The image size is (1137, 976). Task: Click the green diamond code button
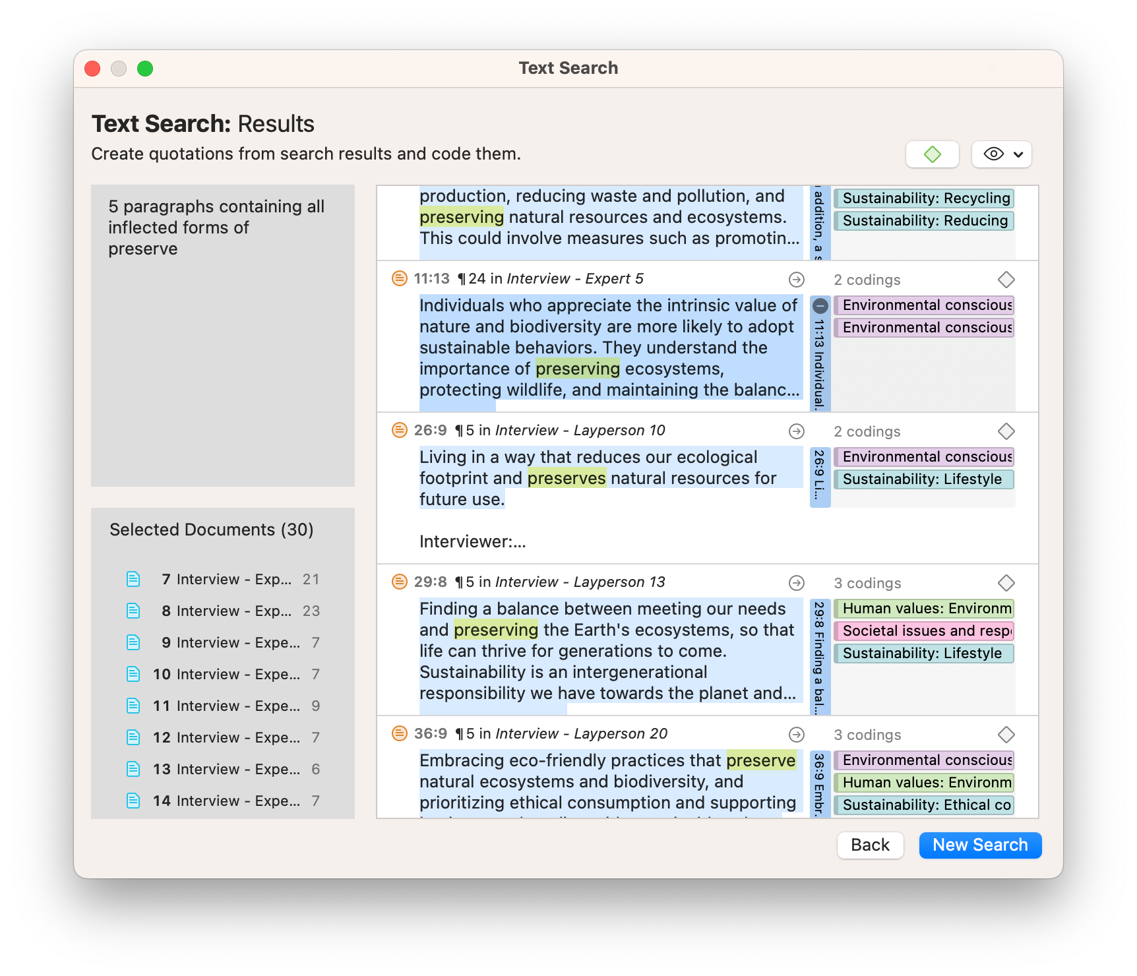click(x=932, y=154)
